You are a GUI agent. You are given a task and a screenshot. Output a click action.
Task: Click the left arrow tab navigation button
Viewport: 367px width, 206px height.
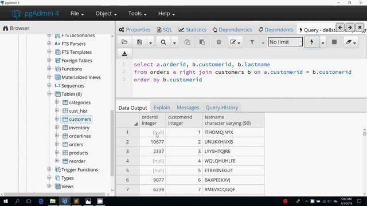point(340,27)
